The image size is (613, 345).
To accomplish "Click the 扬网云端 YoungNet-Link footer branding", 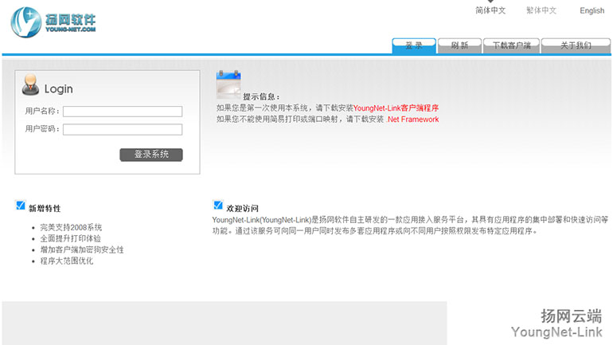I will pyautogui.click(x=556, y=323).
